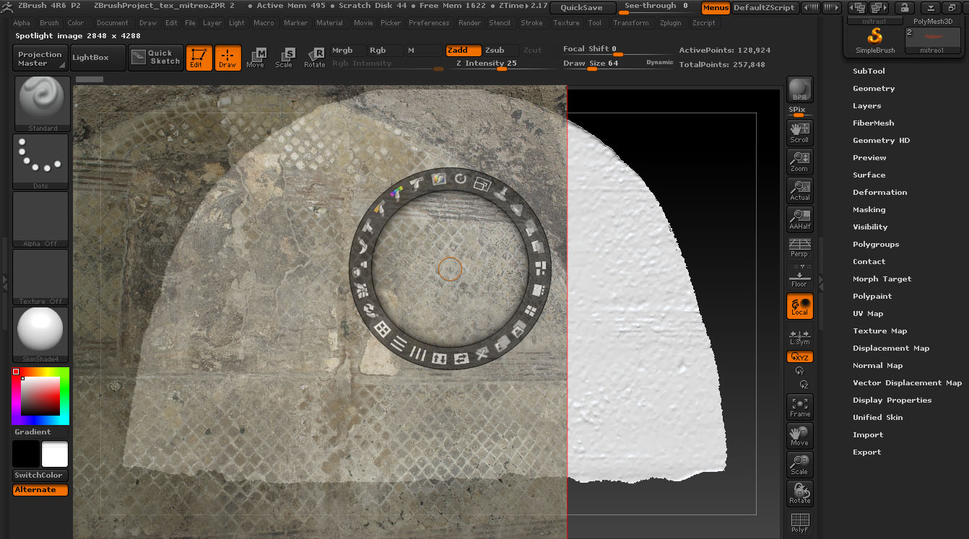
Task: Click the Actual size icon
Action: click(x=799, y=190)
